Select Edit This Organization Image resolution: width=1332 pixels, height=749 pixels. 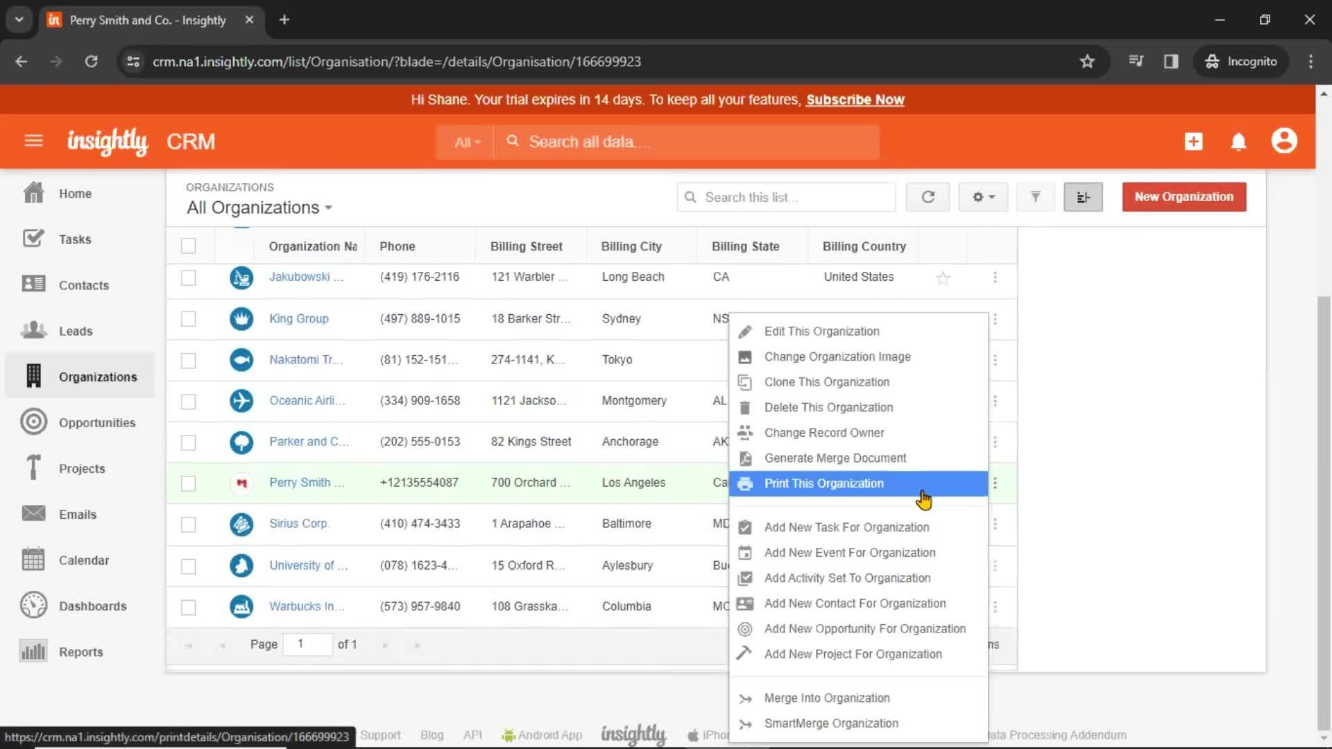[x=858, y=332]
